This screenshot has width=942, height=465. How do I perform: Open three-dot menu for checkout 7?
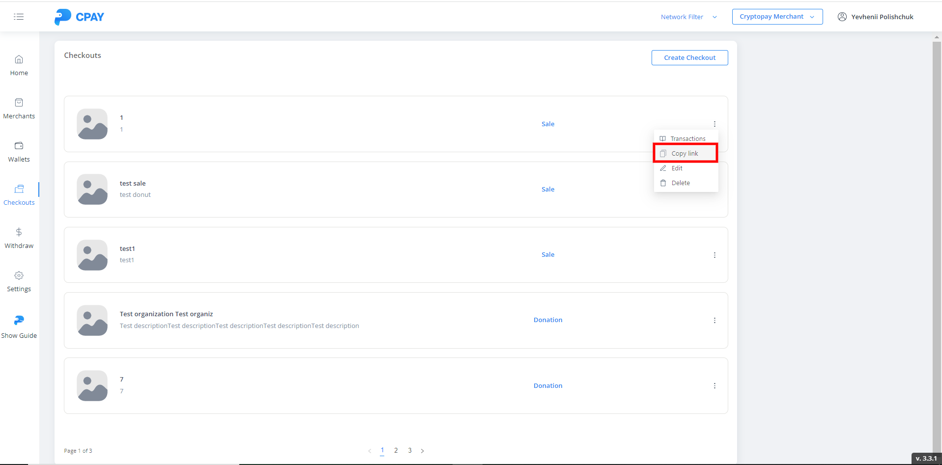pyautogui.click(x=714, y=386)
